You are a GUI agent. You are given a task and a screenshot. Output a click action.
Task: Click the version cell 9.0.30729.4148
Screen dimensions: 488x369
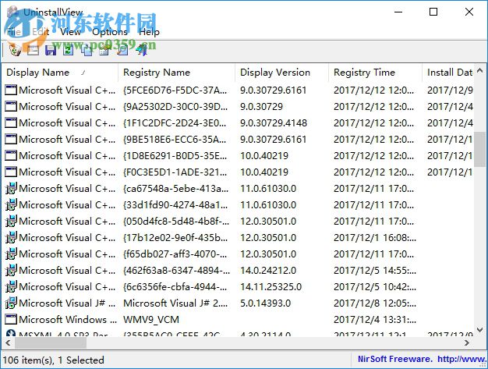(x=274, y=123)
